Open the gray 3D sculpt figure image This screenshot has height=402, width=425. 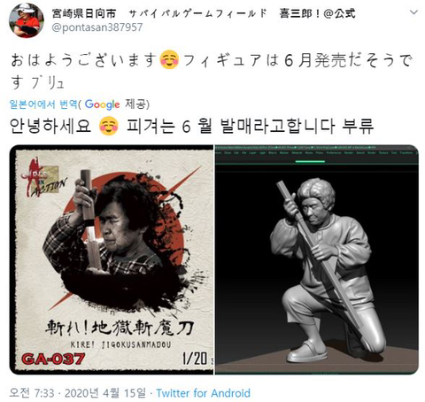click(317, 259)
